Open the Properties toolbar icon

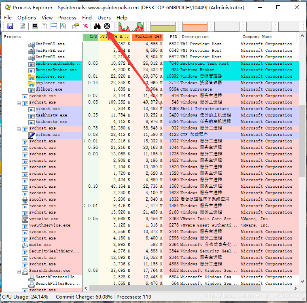[x=75, y=26]
